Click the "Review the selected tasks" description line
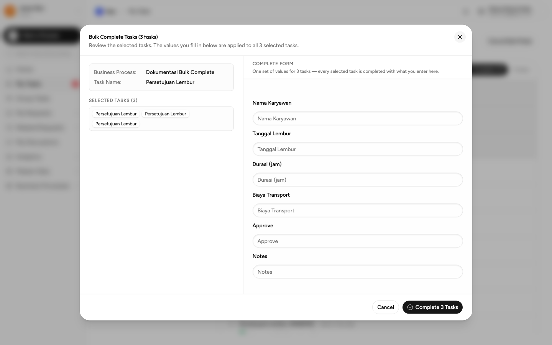This screenshot has height=345, width=552. (x=194, y=45)
